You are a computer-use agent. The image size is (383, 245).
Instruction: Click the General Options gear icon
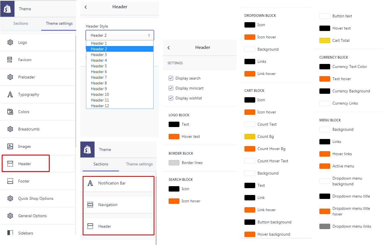point(10,216)
